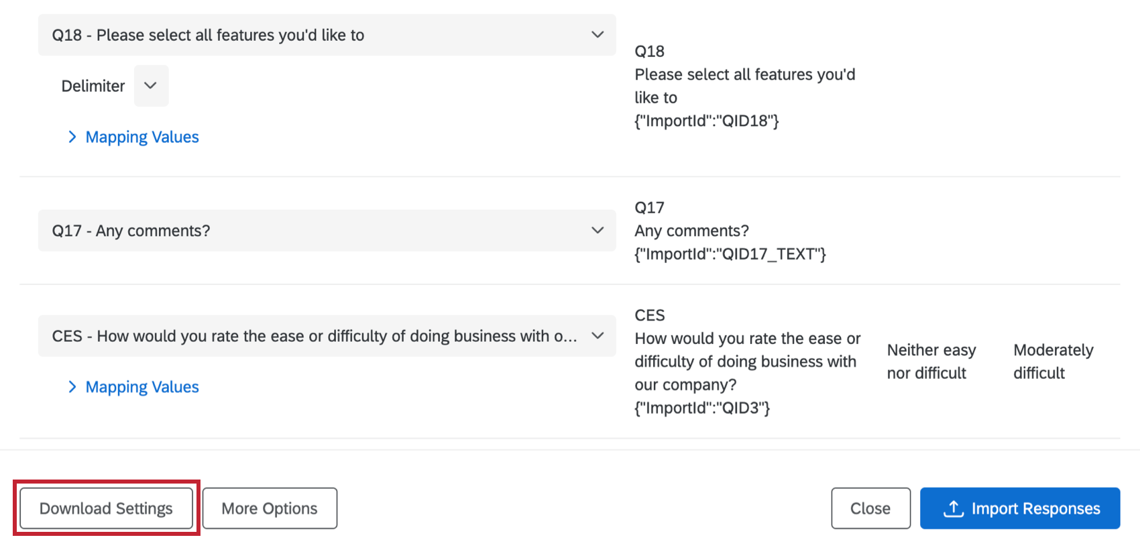Click the upload icon on Import Responses

[953, 508]
